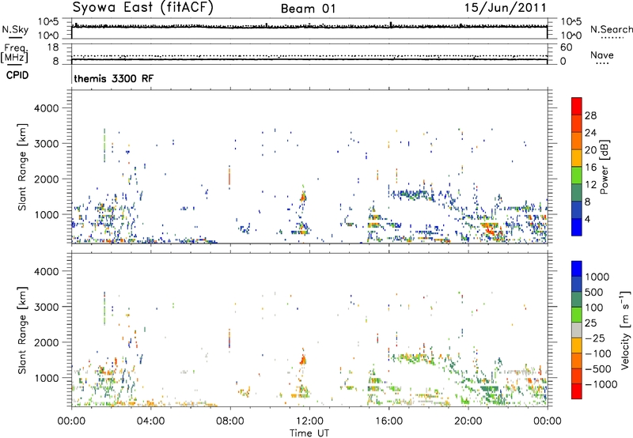Select the "themis 3300 RF" mode text

click(114, 78)
